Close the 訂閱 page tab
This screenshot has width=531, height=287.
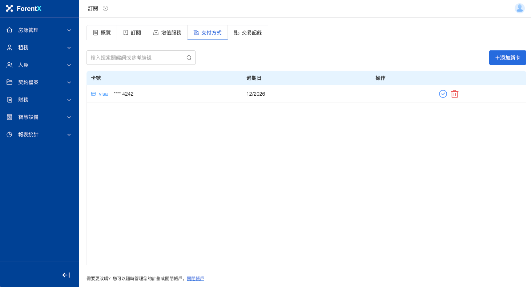coord(105,8)
